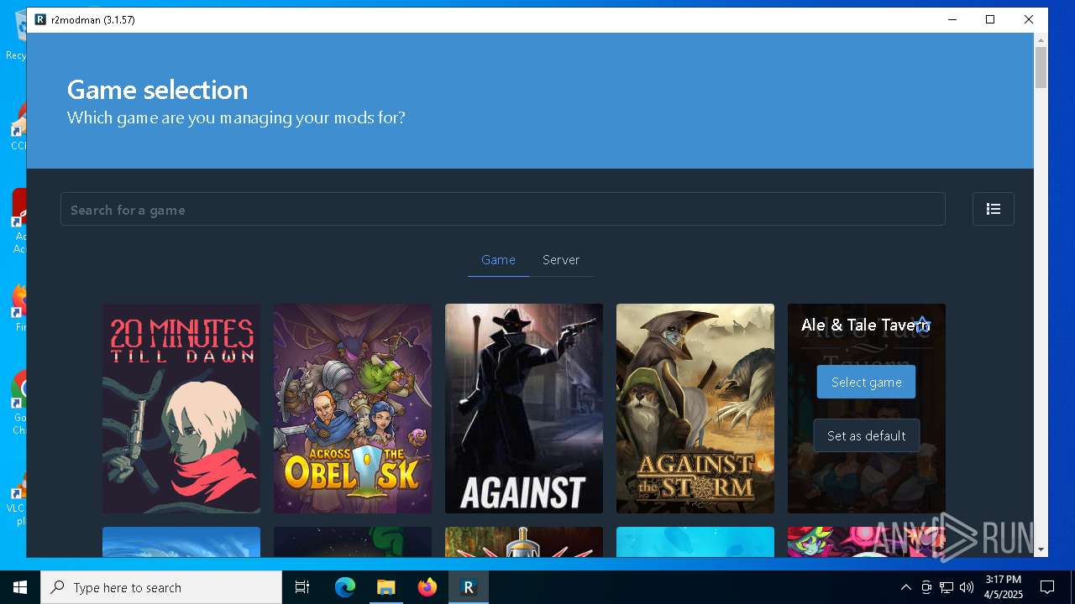
Task: Open the network icon in the system tray
Action: [947, 587]
